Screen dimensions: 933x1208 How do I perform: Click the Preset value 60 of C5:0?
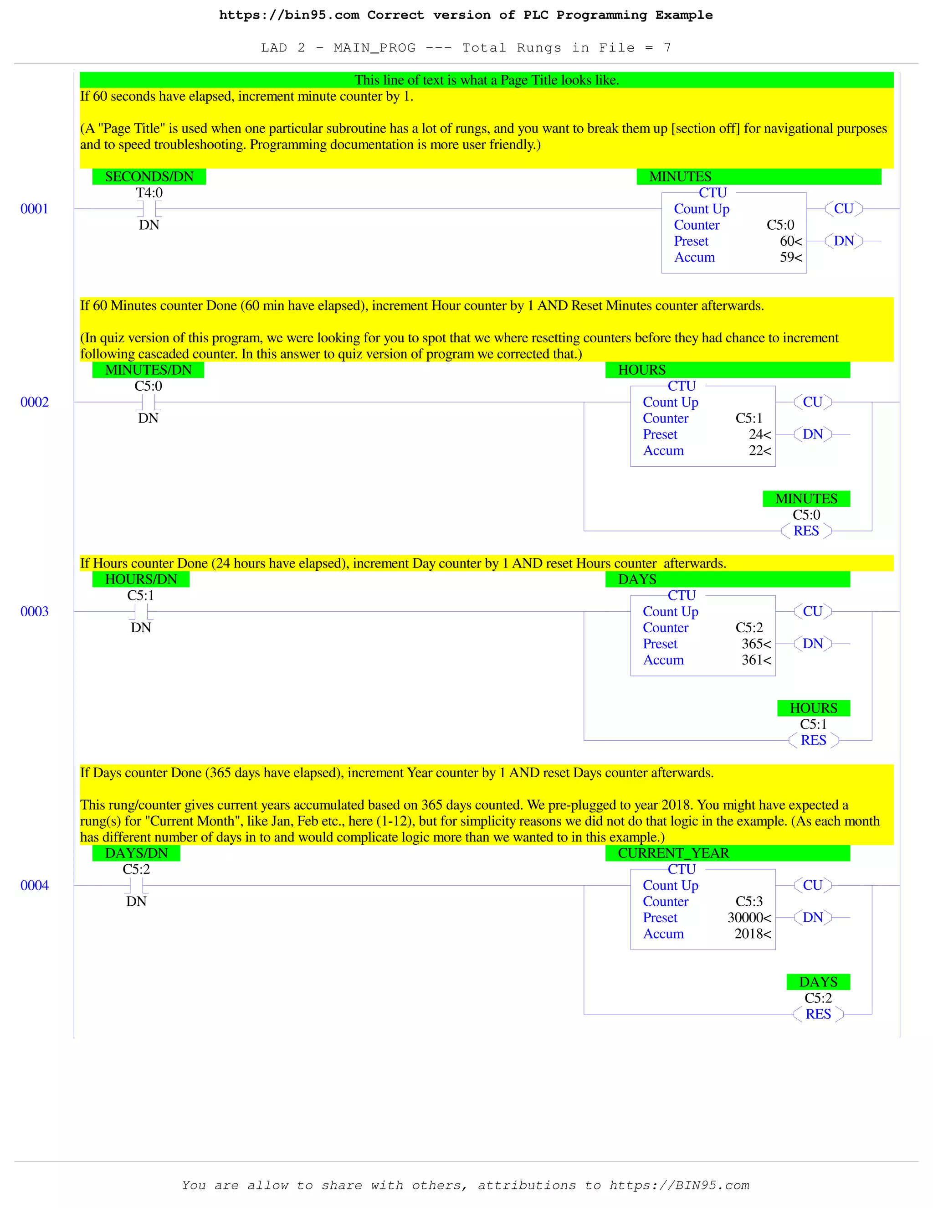[x=791, y=242]
